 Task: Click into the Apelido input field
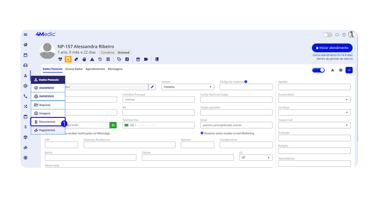(x=314, y=87)
